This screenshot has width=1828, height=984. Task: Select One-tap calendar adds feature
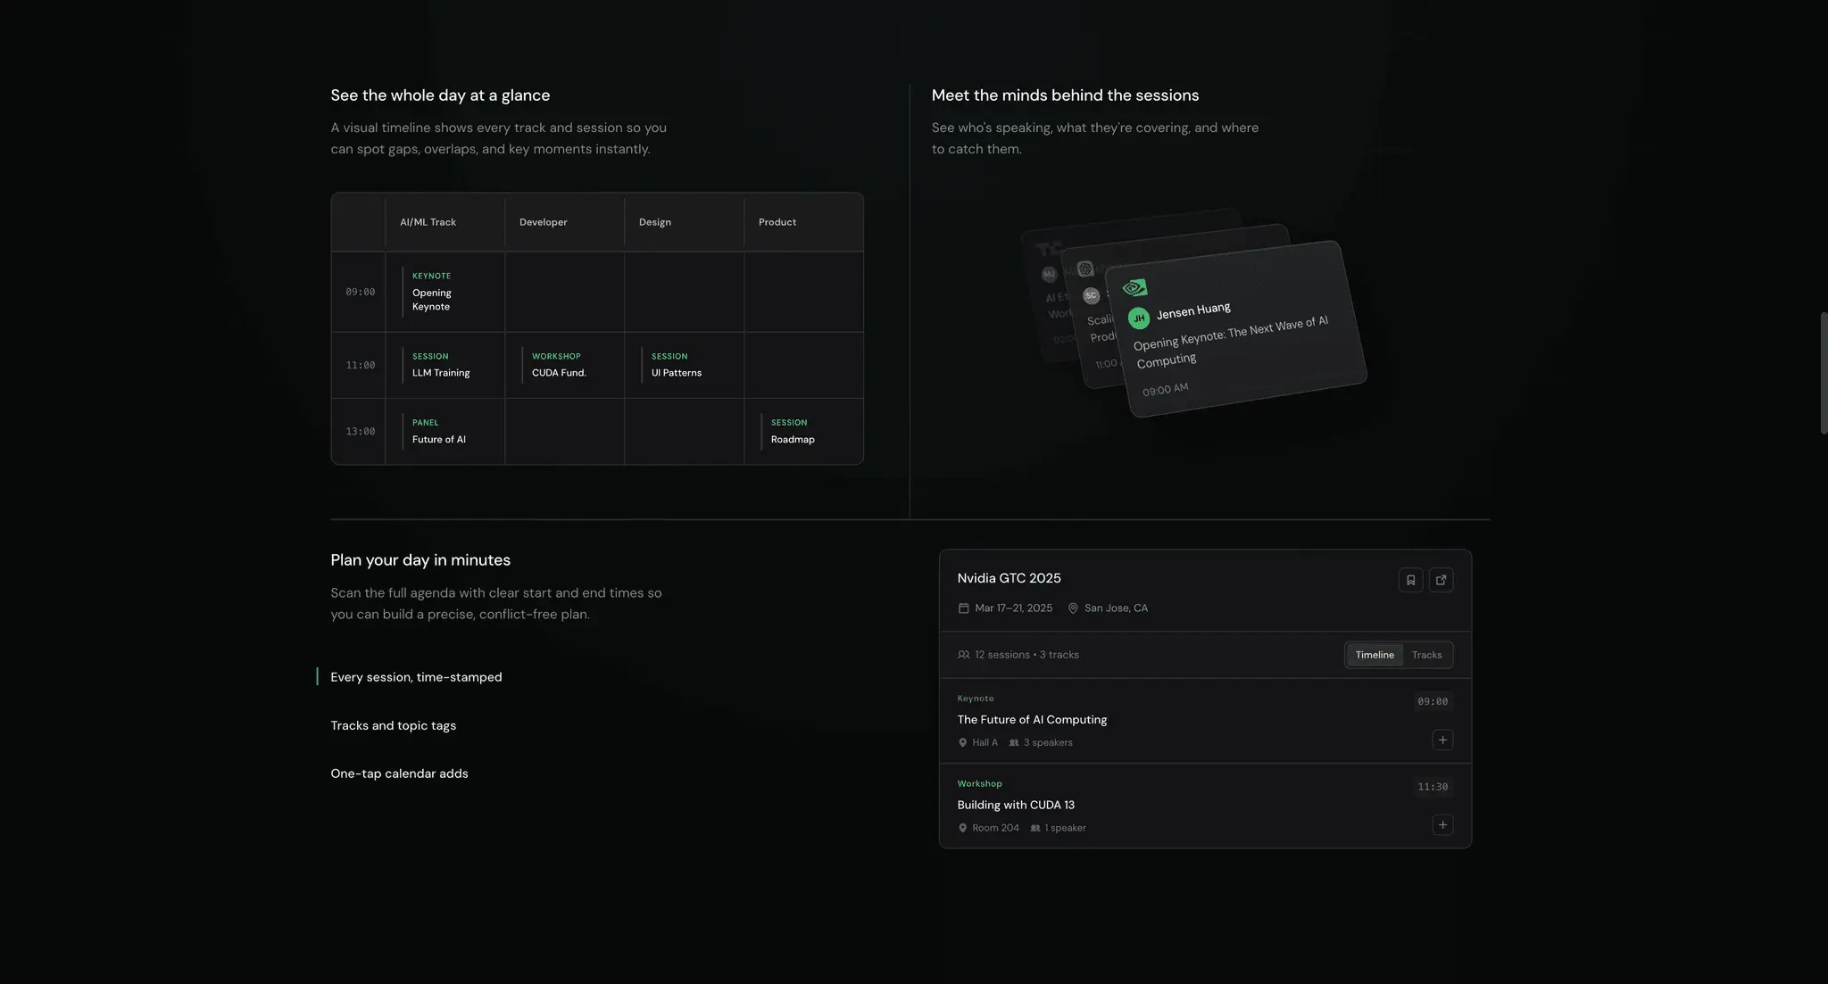click(x=399, y=773)
